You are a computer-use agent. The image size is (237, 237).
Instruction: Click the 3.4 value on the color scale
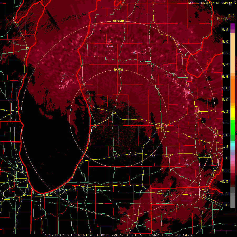pos(225,123)
